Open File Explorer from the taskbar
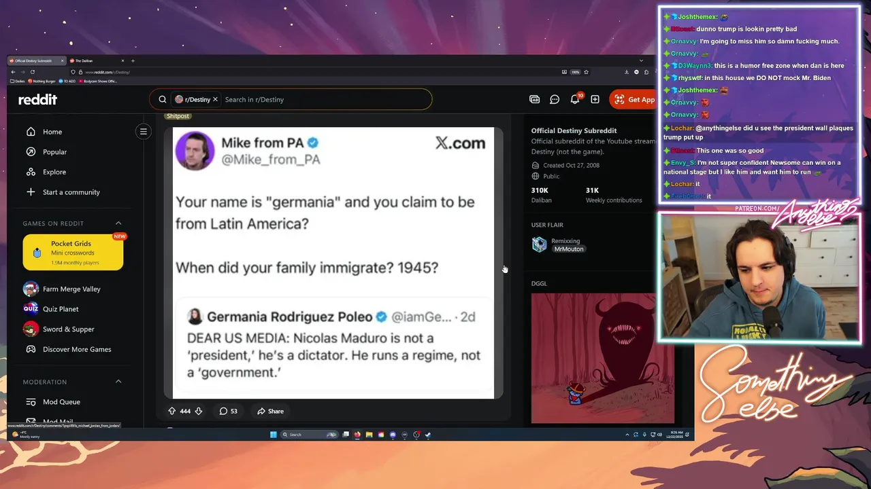 (369, 435)
